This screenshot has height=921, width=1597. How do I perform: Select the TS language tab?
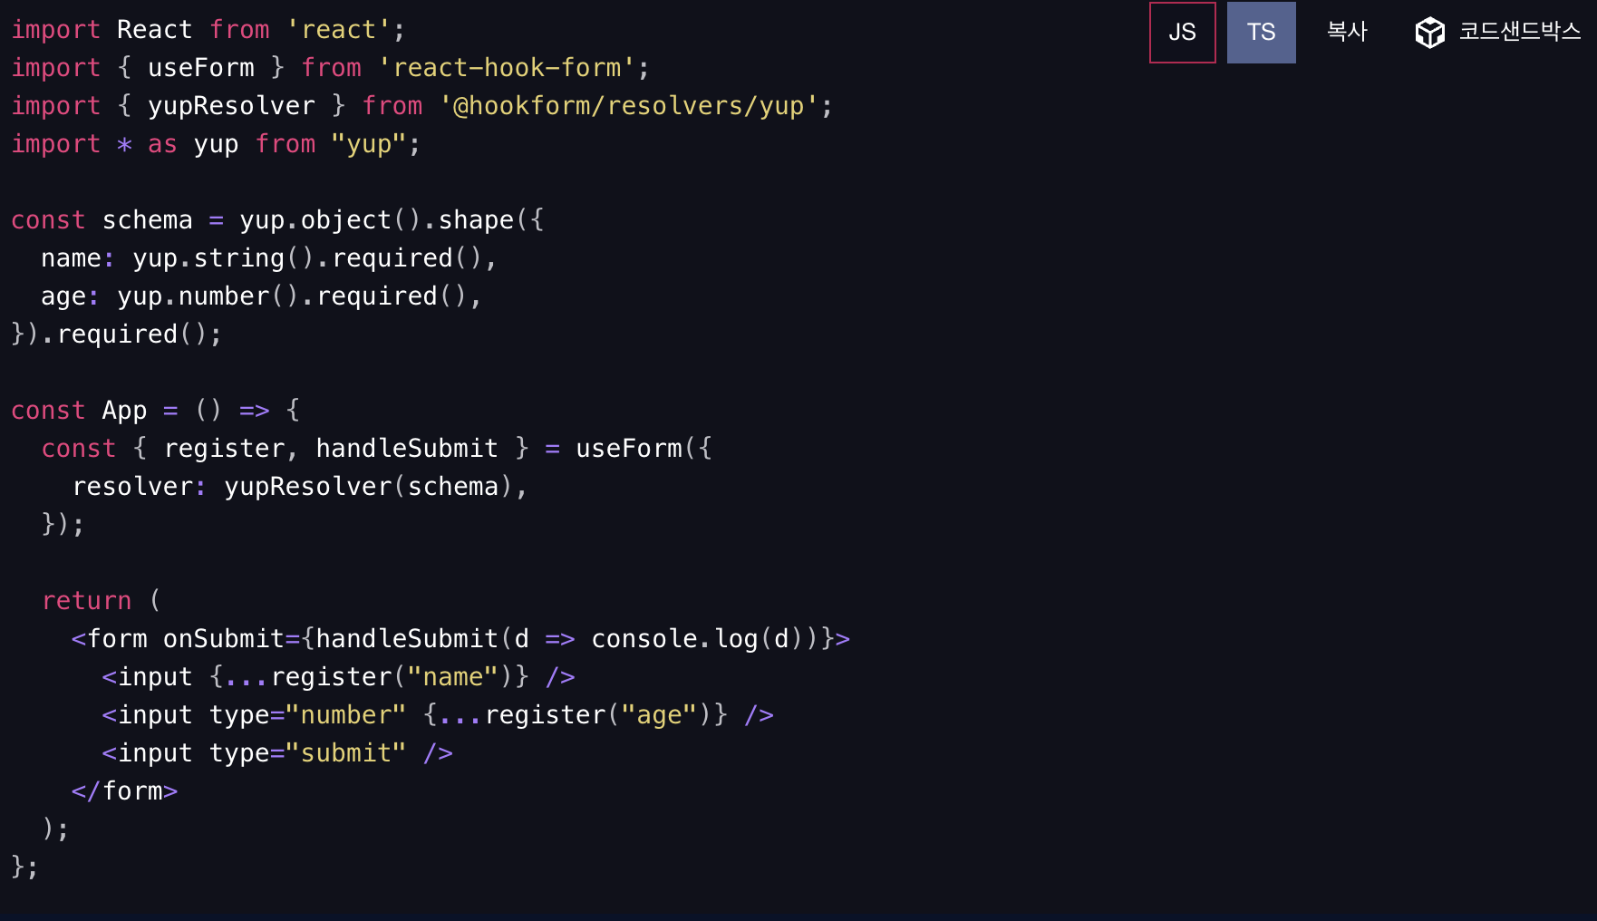[1261, 33]
